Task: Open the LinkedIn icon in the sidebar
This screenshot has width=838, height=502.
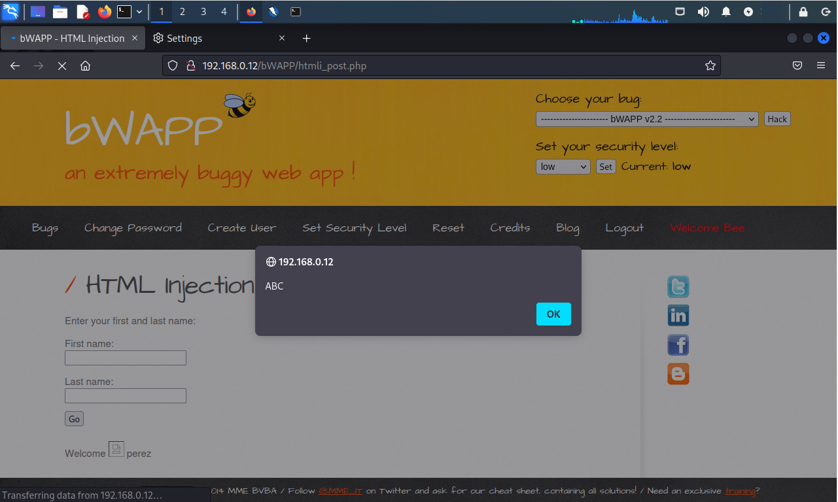Action: (x=678, y=316)
